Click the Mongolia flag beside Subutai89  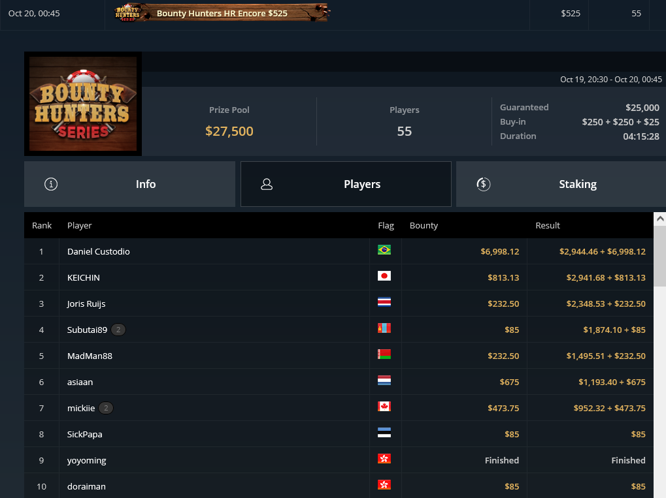click(x=384, y=328)
